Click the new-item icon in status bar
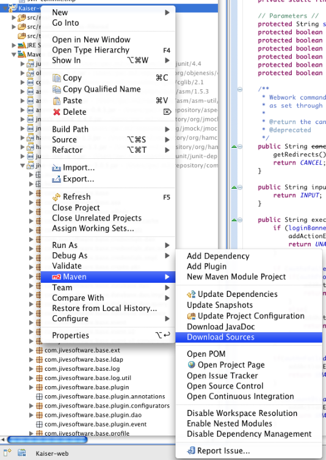This screenshot has height=460, width=326. coord(7,453)
